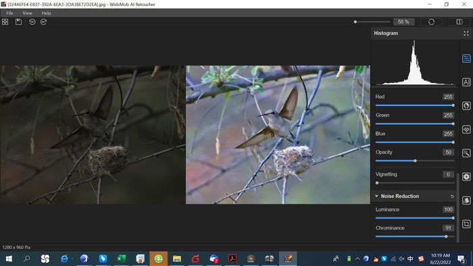Viewport: 473px width, 266px height.
Task: Open Excel from the Windows taskbar
Action: [121, 259]
